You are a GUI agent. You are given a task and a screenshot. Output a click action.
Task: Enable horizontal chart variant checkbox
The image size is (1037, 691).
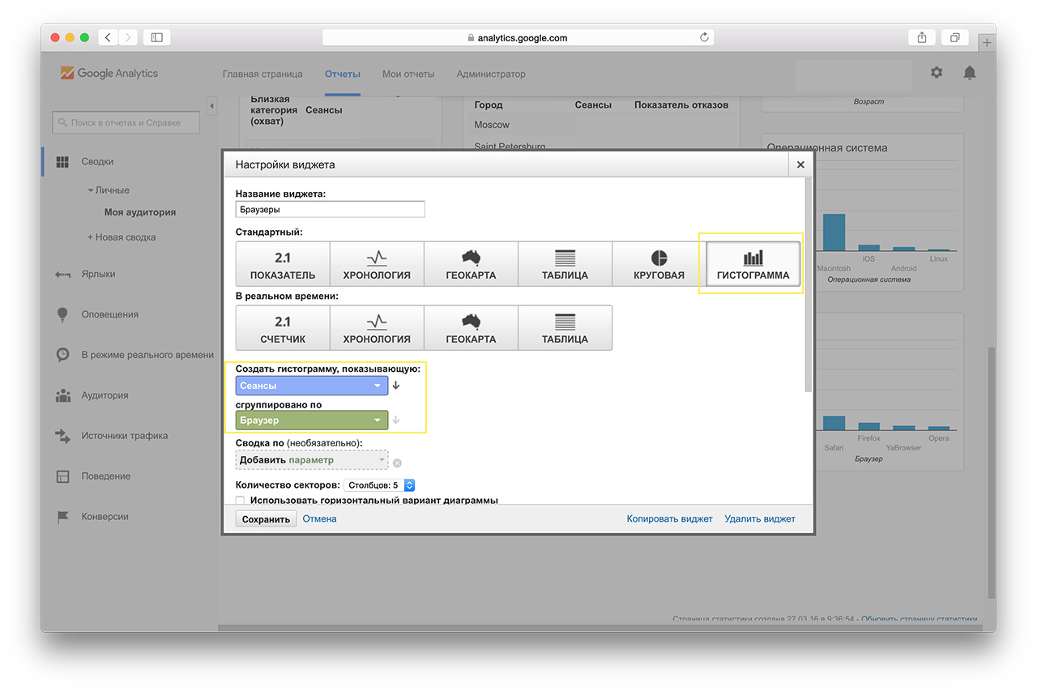[240, 501]
